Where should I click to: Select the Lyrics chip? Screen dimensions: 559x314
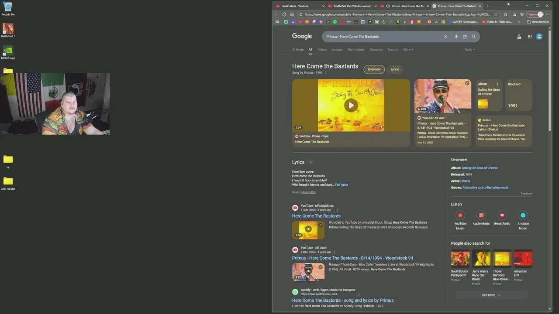tap(395, 69)
